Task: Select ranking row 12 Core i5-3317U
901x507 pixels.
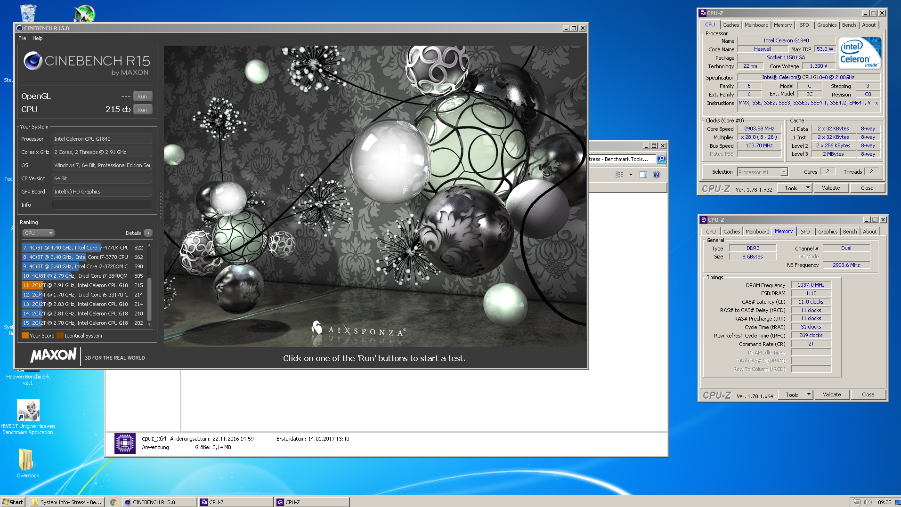Action: pyautogui.click(x=83, y=295)
